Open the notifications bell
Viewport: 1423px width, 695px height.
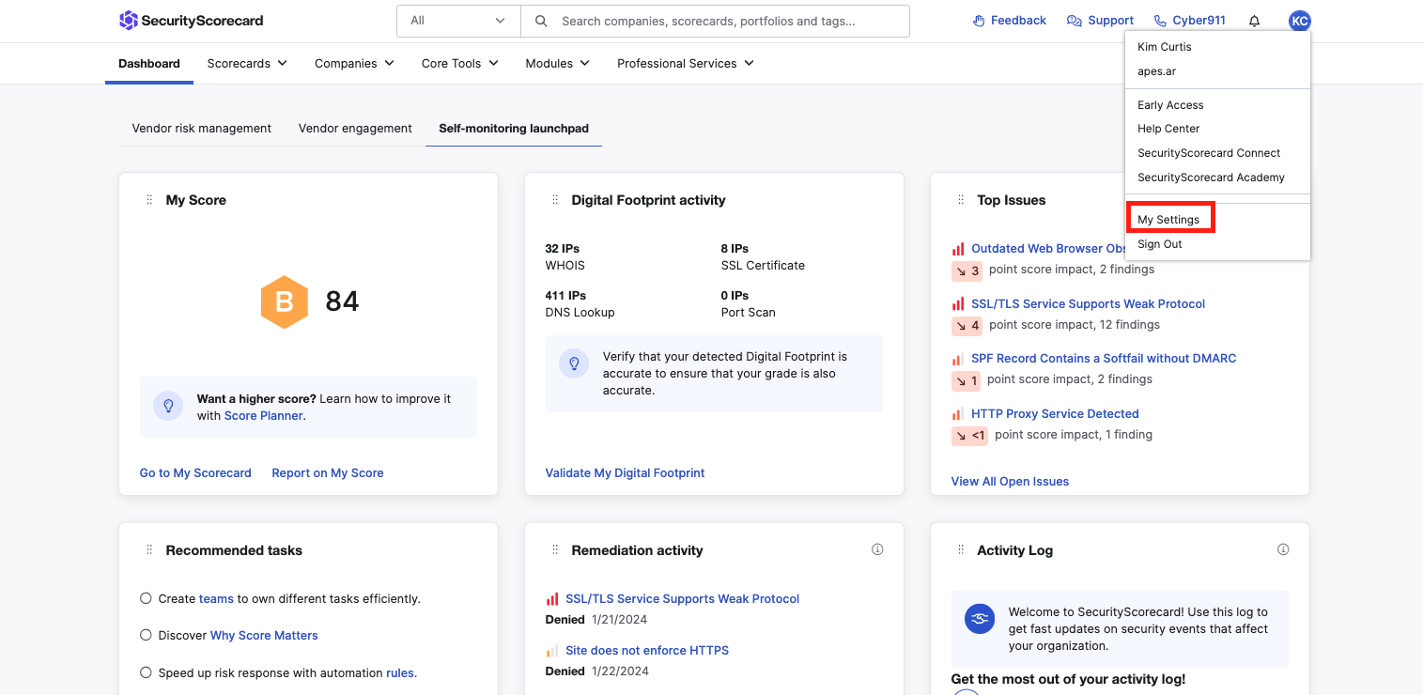(x=1254, y=21)
